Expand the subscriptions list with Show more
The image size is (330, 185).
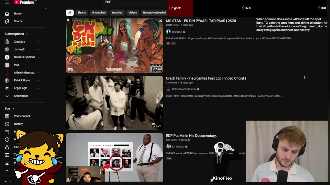(21, 96)
